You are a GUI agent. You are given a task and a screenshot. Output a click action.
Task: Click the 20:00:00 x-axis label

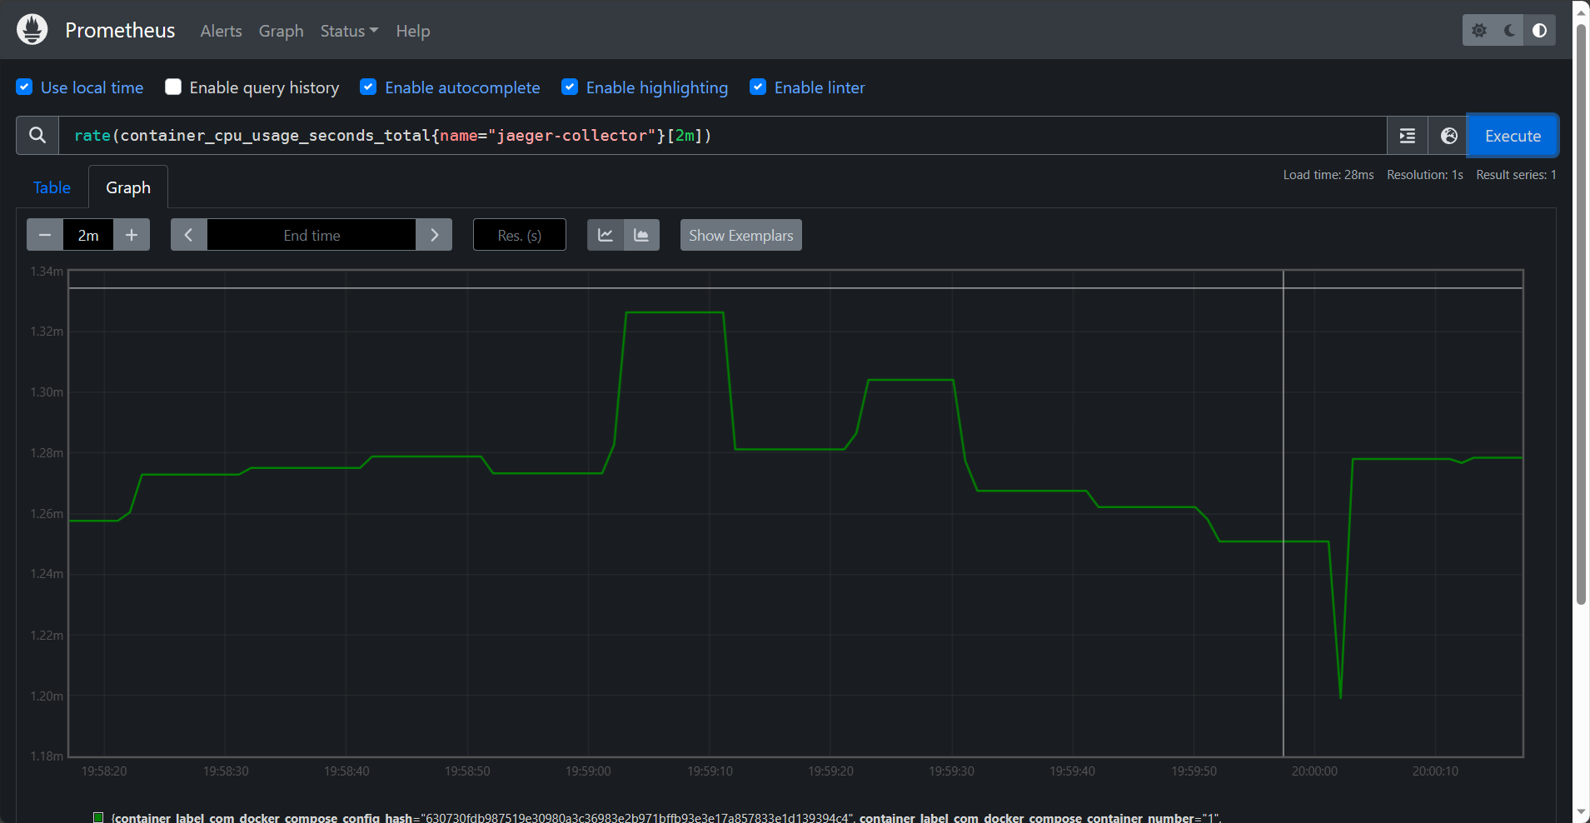click(1314, 771)
